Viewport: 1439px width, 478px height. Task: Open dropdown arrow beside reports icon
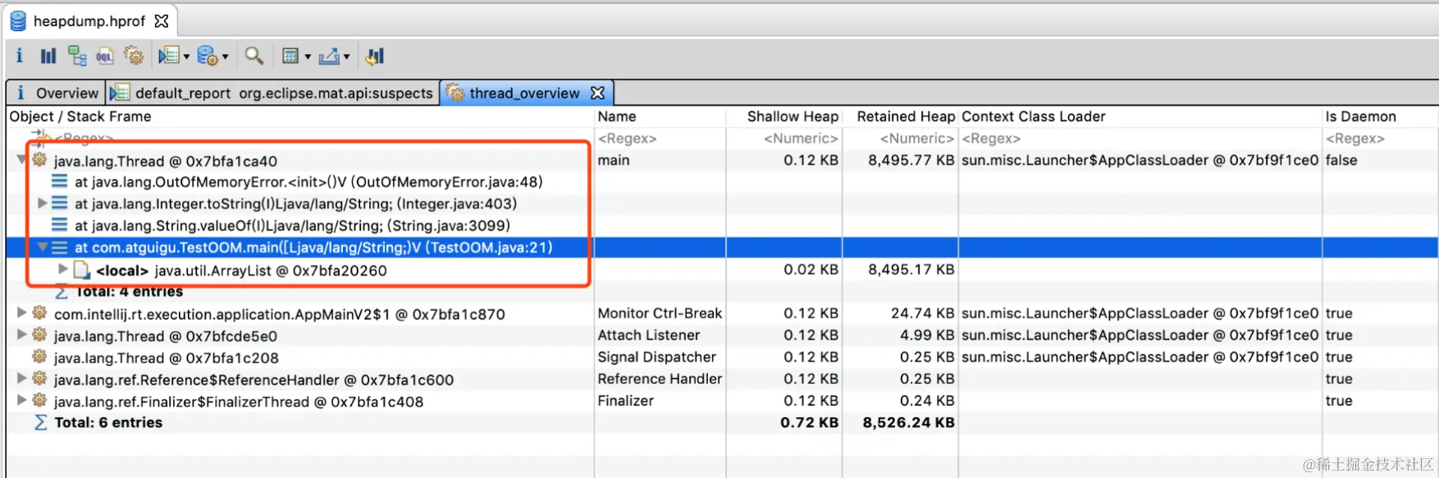(186, 57)
